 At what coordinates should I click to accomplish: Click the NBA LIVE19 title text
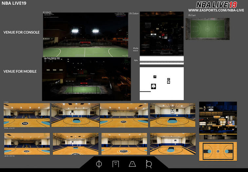pos(14,3)
